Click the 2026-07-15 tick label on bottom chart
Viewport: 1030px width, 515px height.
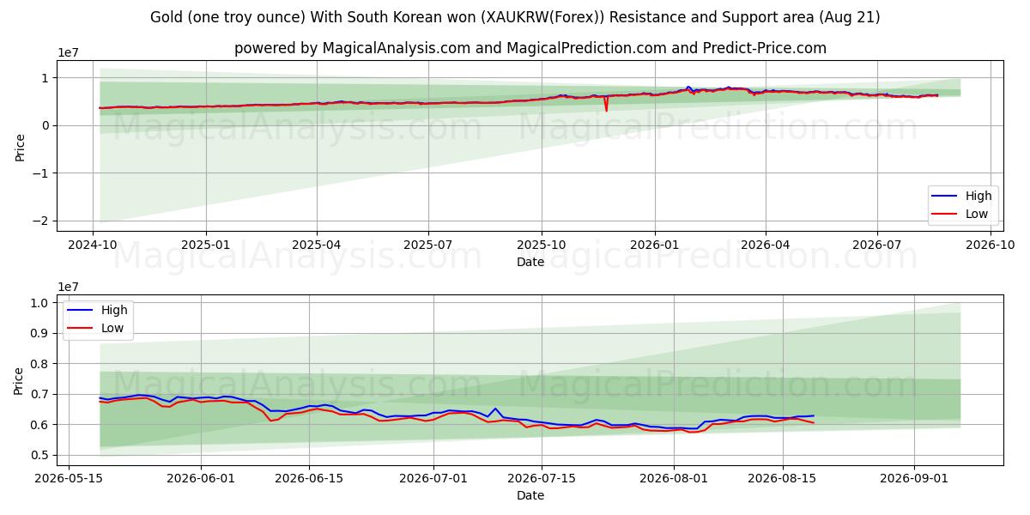coord(542,478)
